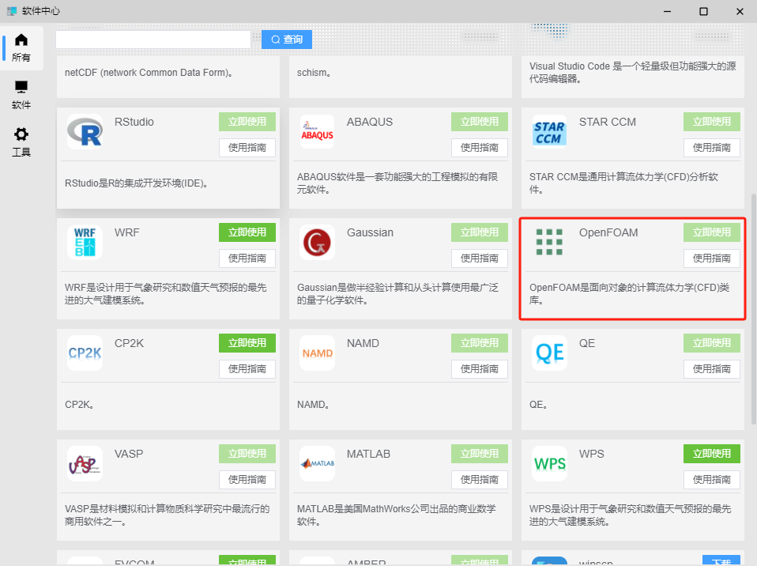
Task: Open the 所有 (All) home section
Action: pos(21,47)
